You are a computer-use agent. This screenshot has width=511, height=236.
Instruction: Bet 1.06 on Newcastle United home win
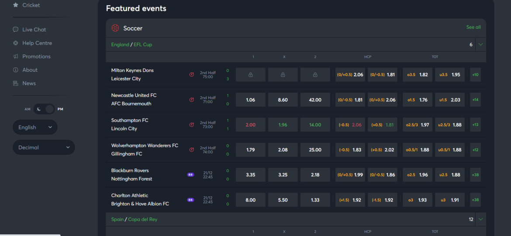(x=251, y=100)
